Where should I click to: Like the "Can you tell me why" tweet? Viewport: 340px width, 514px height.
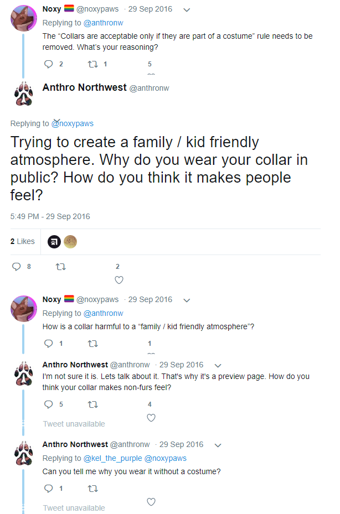pyautogui.click(x=151, y=502)
